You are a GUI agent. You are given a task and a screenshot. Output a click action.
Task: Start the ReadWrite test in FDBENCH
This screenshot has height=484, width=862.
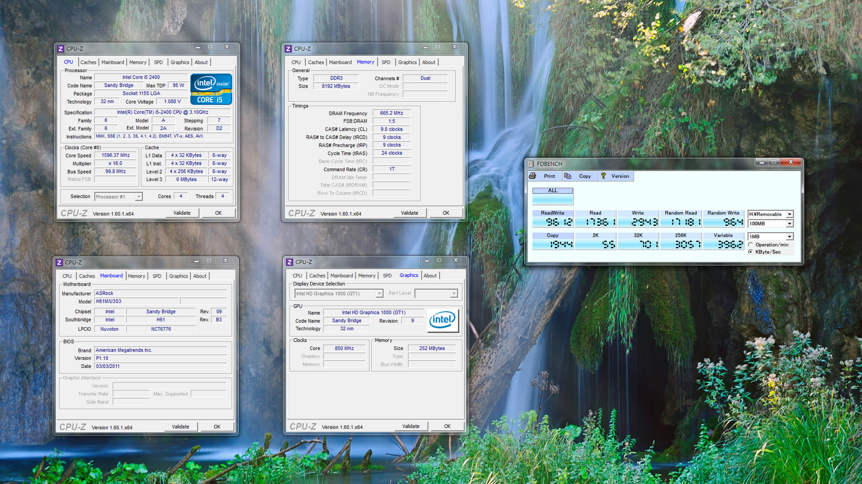tap(553, 219)
